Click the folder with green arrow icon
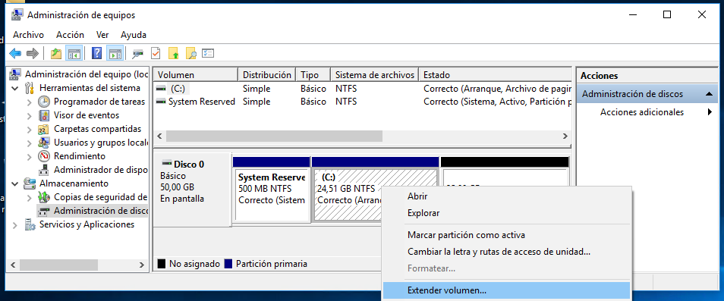The width and height of the screenshot is (724, 301). point(174,54)
